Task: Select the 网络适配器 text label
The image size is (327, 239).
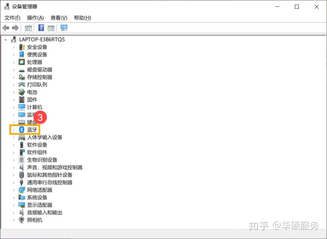Action: point(40,190)
